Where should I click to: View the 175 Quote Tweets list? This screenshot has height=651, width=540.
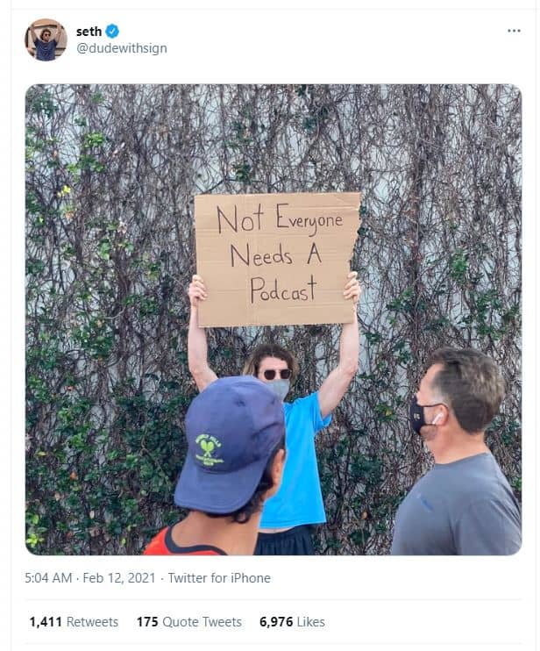(x=189, y=622)
